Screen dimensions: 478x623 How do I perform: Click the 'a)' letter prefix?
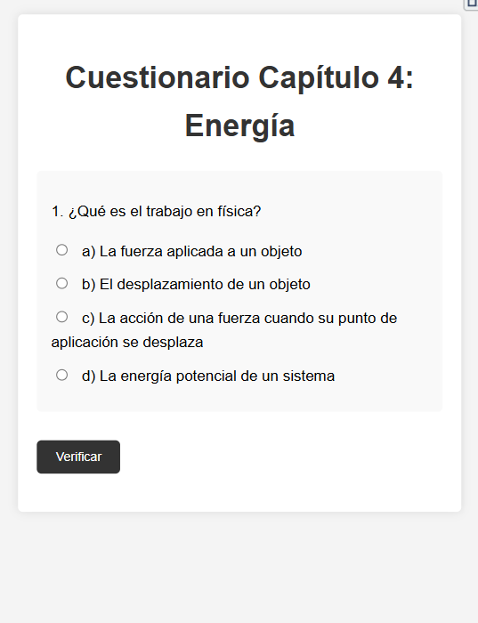[x=89, y=252]
